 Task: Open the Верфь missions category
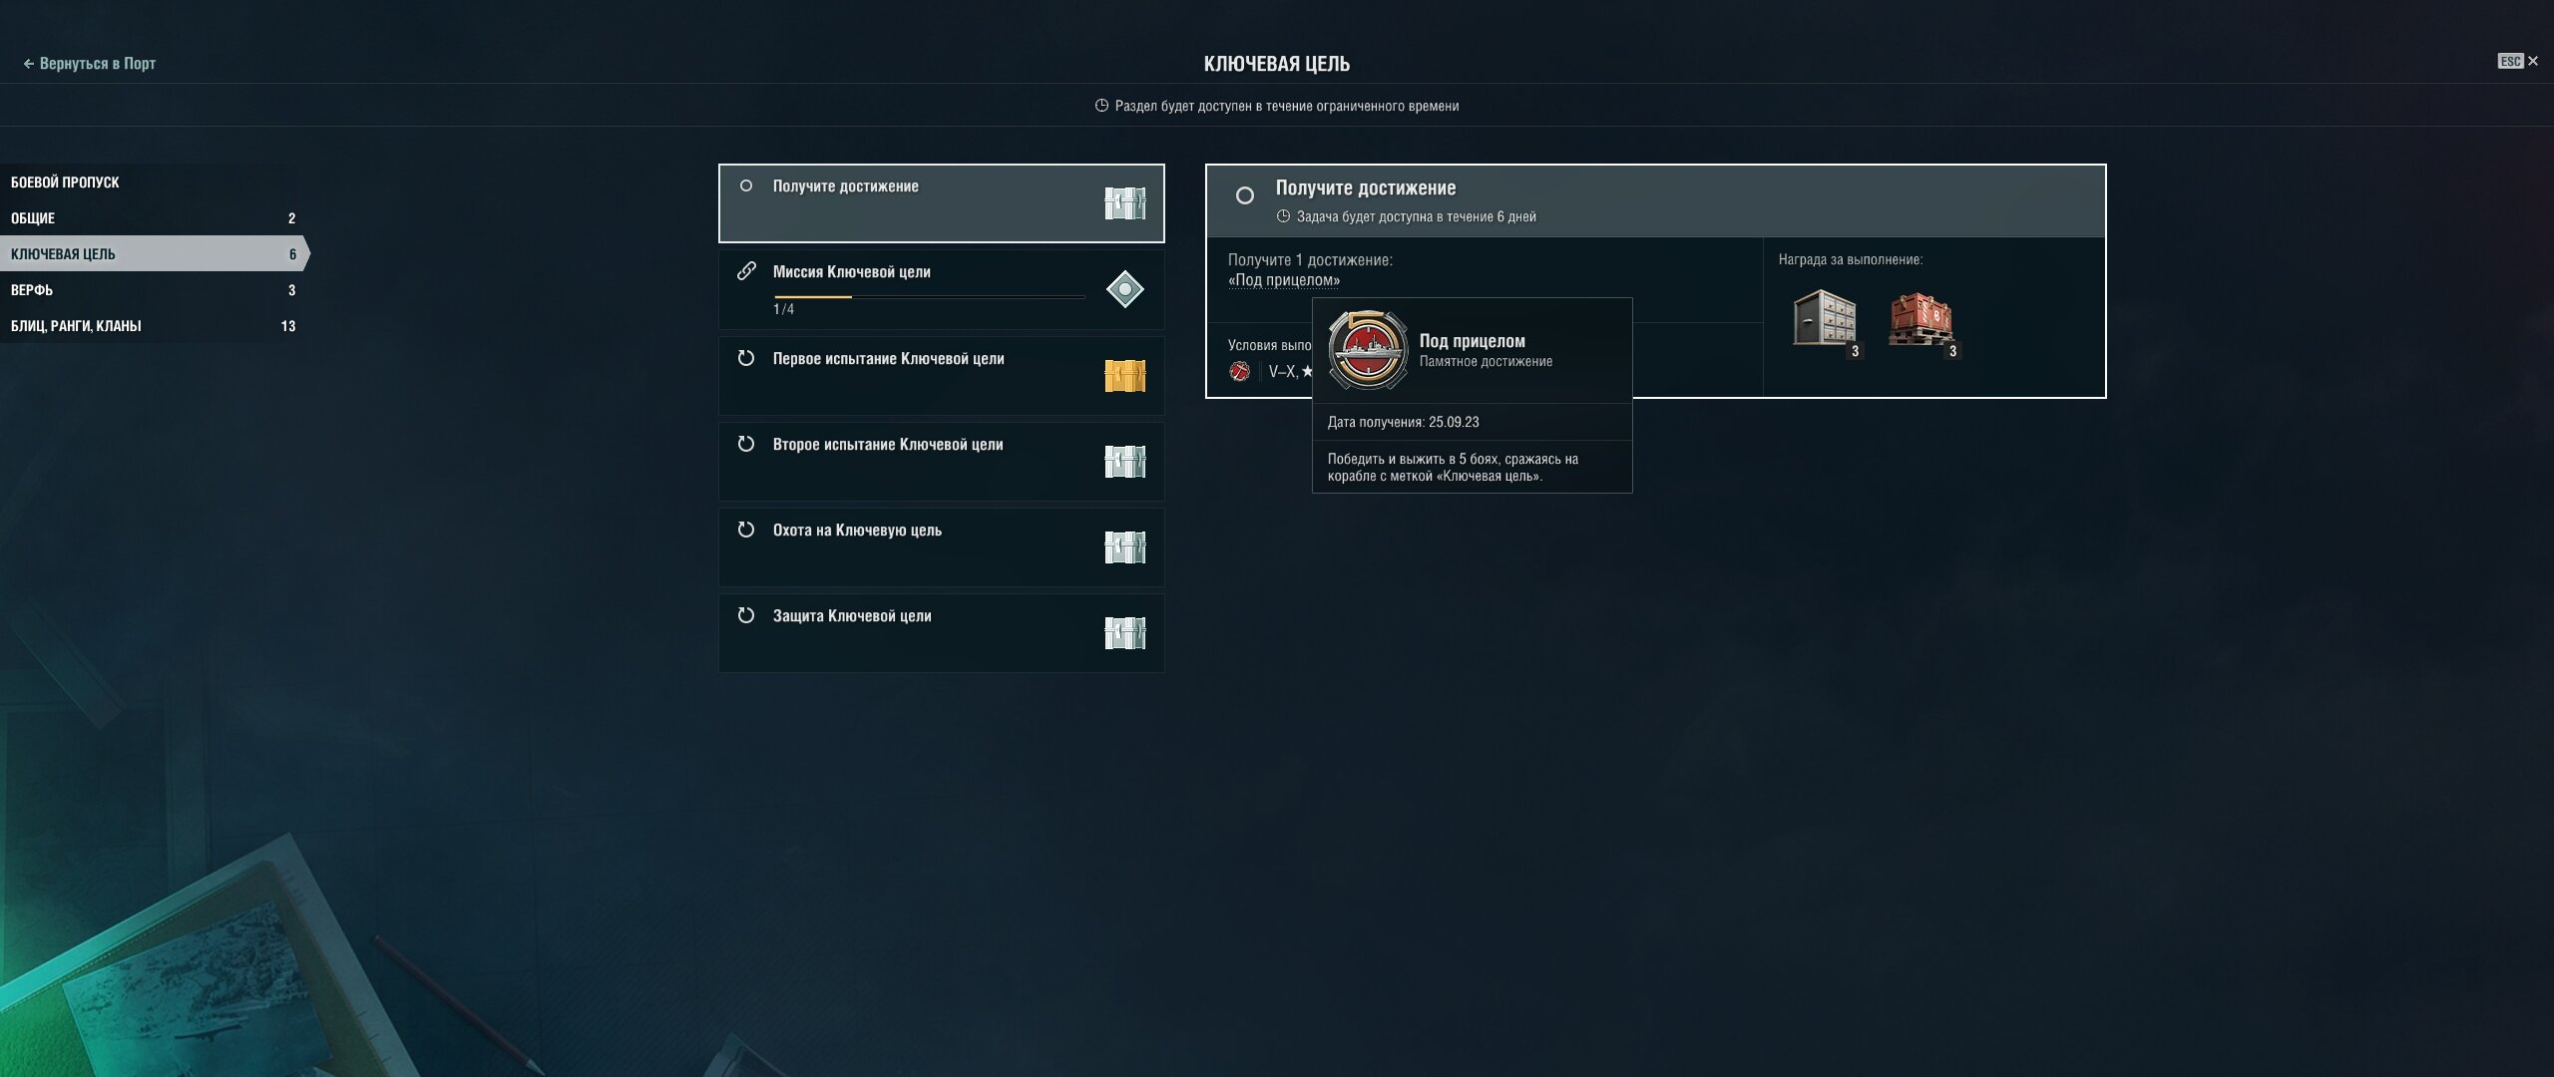click(x=153, y=290)
